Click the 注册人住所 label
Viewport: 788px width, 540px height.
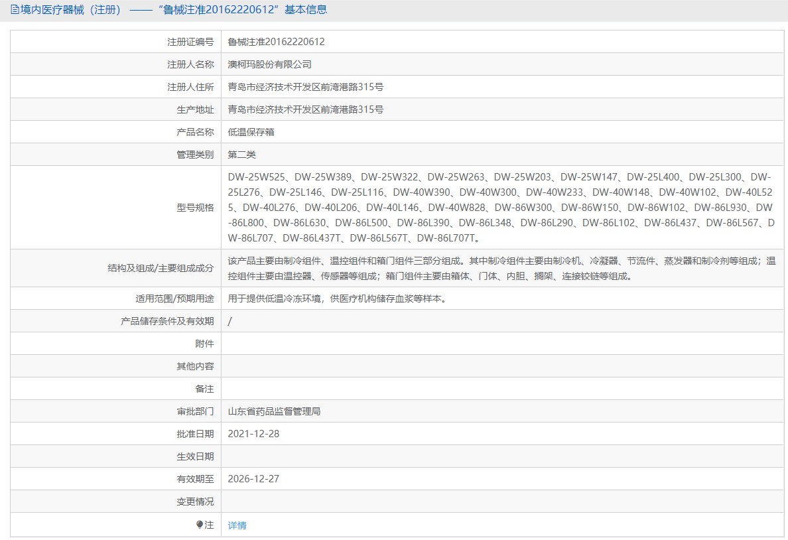click(x=190, y=87)
